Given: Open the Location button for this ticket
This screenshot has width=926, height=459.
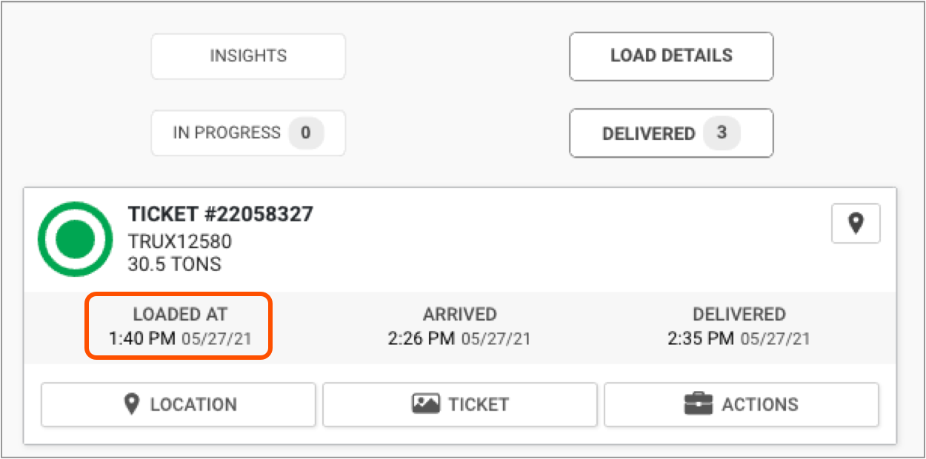Looking at the screenshot, I should coord(179,404).
